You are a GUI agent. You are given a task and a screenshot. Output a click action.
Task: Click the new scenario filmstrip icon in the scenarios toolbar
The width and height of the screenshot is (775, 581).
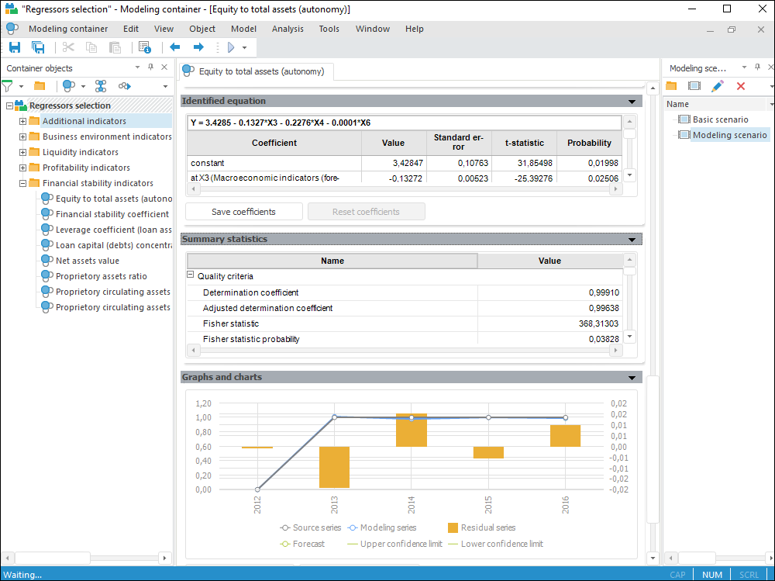[x=694, y=86]
